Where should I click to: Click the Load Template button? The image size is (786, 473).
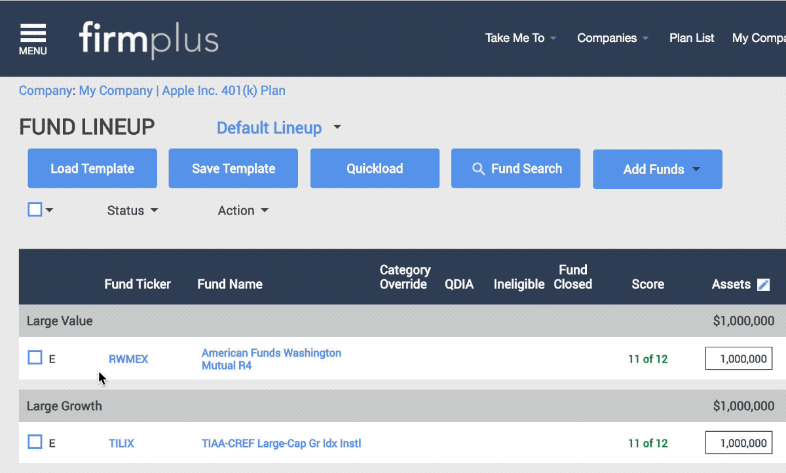[92, 168]
